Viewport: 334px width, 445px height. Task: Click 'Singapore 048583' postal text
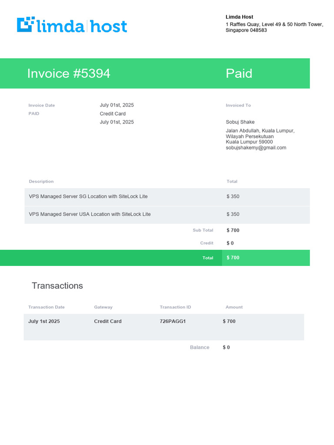coord(246,30)
